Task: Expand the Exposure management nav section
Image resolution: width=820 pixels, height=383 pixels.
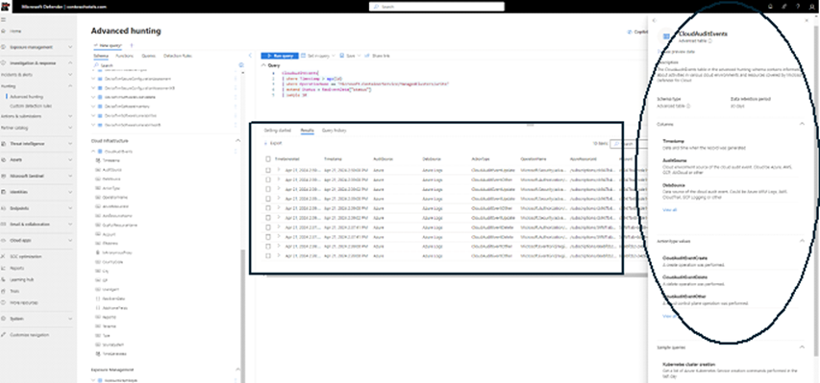Action: (x=70, y=47)
